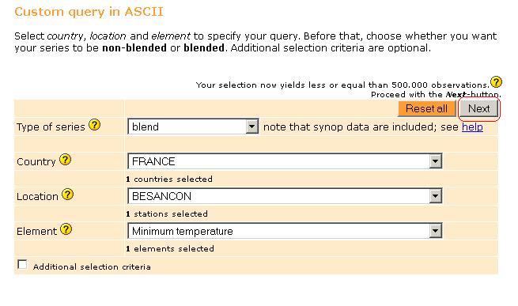518x306 pixels.
Task: Expand the blend series type dropdown arrow
Action: click(x=251, y=127)
